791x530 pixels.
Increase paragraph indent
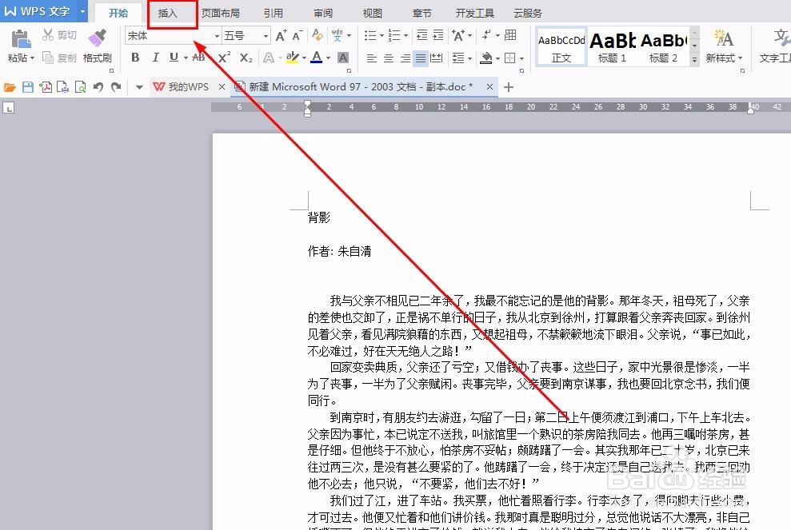[437, 35]
